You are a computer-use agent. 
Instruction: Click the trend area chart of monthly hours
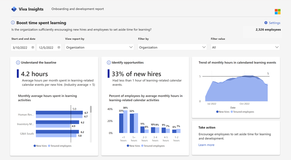coord(236,88)
